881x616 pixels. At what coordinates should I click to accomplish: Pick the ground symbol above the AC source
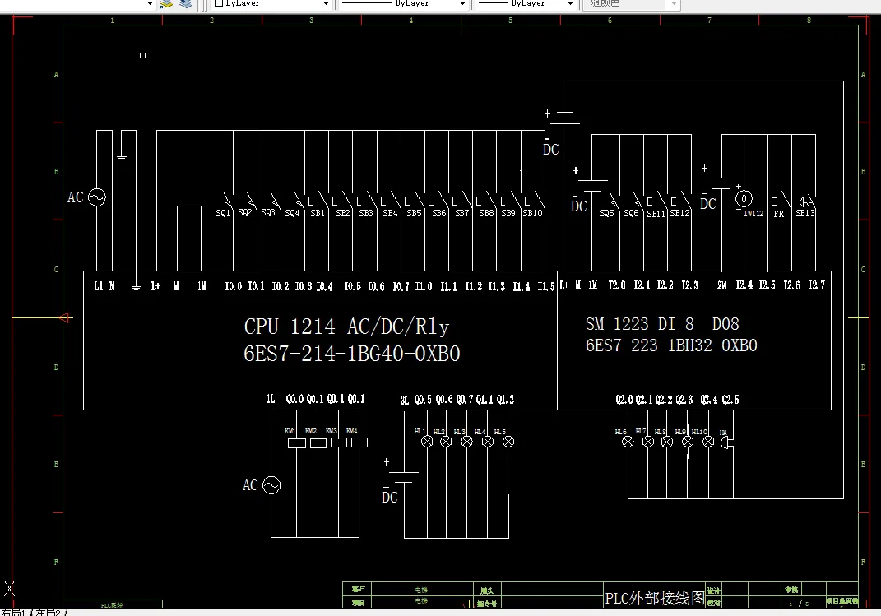point(122,157)
